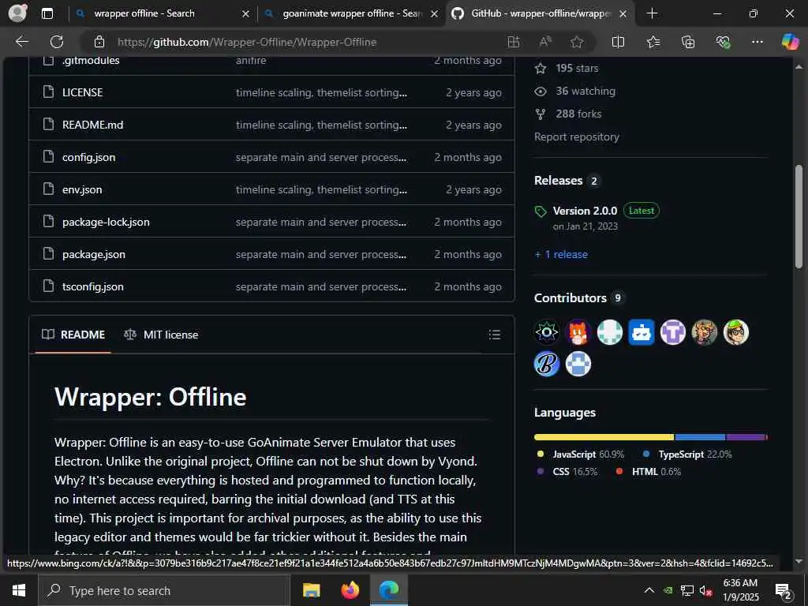
Task: Filter by CSS 16.5% language
Action: coord(567,472)
